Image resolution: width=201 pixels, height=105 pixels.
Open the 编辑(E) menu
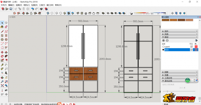coord(11,5)
